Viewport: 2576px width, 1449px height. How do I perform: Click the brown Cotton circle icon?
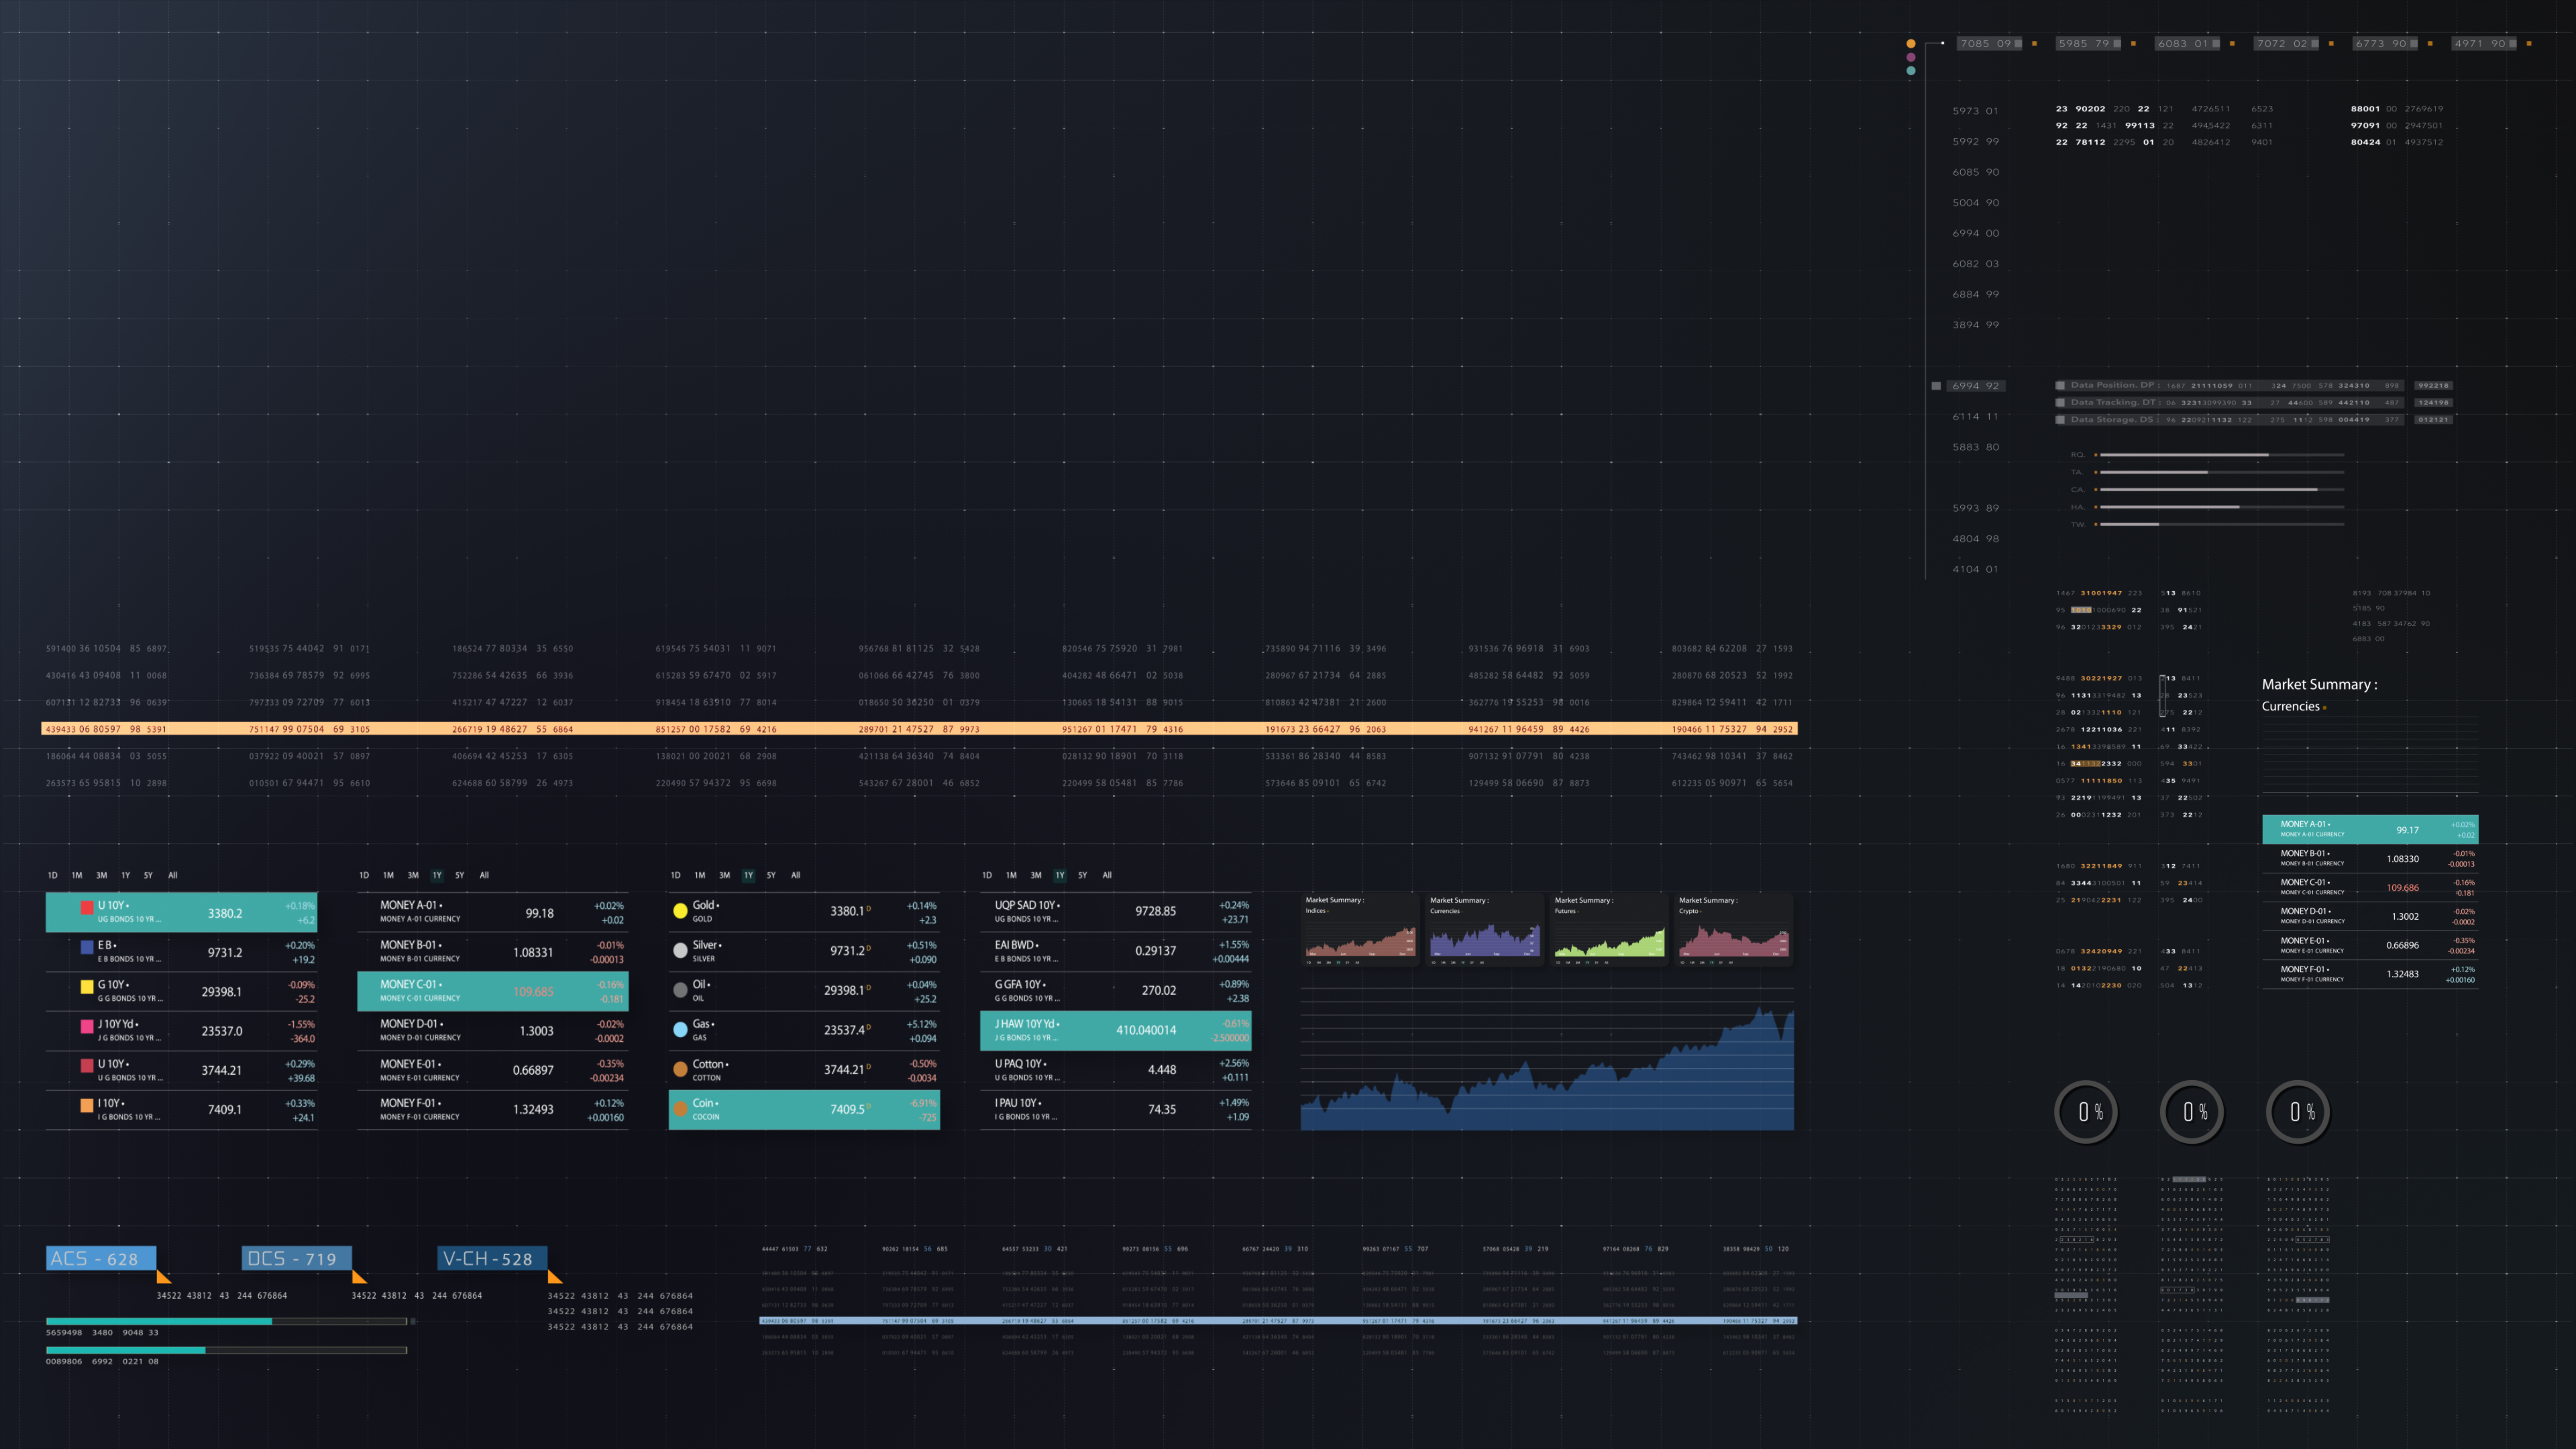pyautogui.click(x=680, y=1069)
